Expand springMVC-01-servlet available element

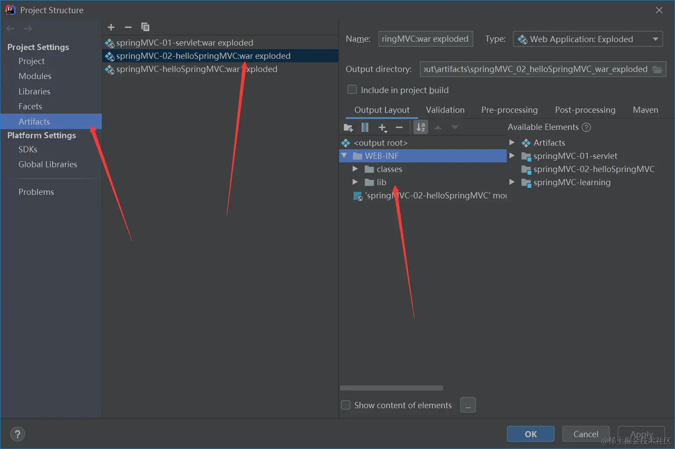coord(512,156)
